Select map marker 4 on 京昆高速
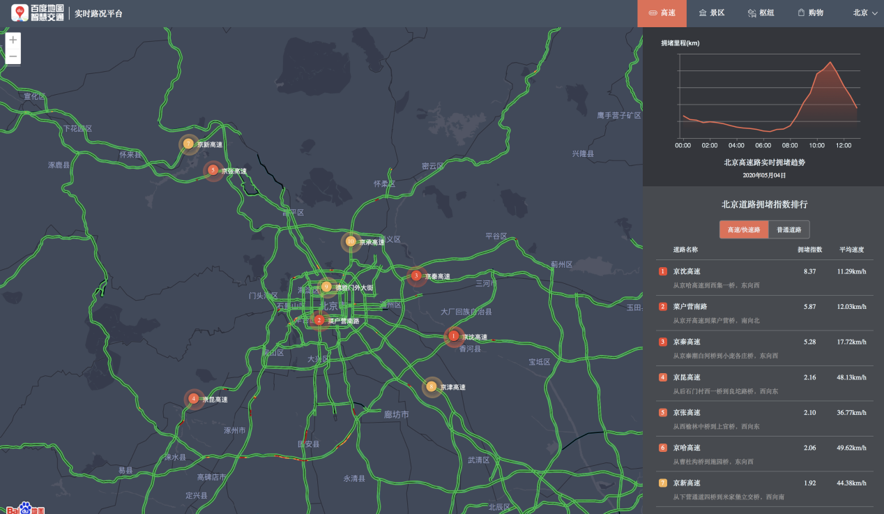884x514 pixels. point(193,399)
